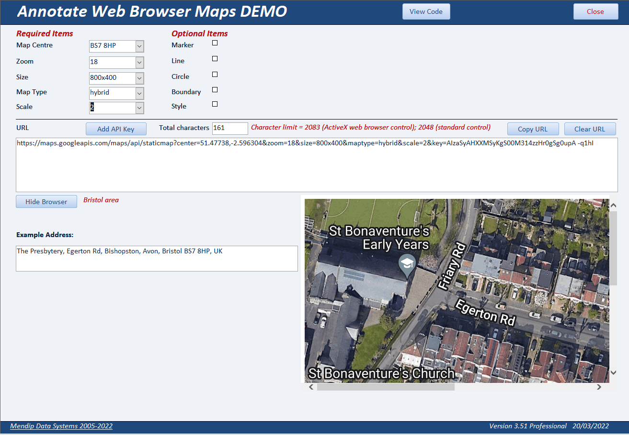
Task: Click the Optional Items heading
Action: 200,33
